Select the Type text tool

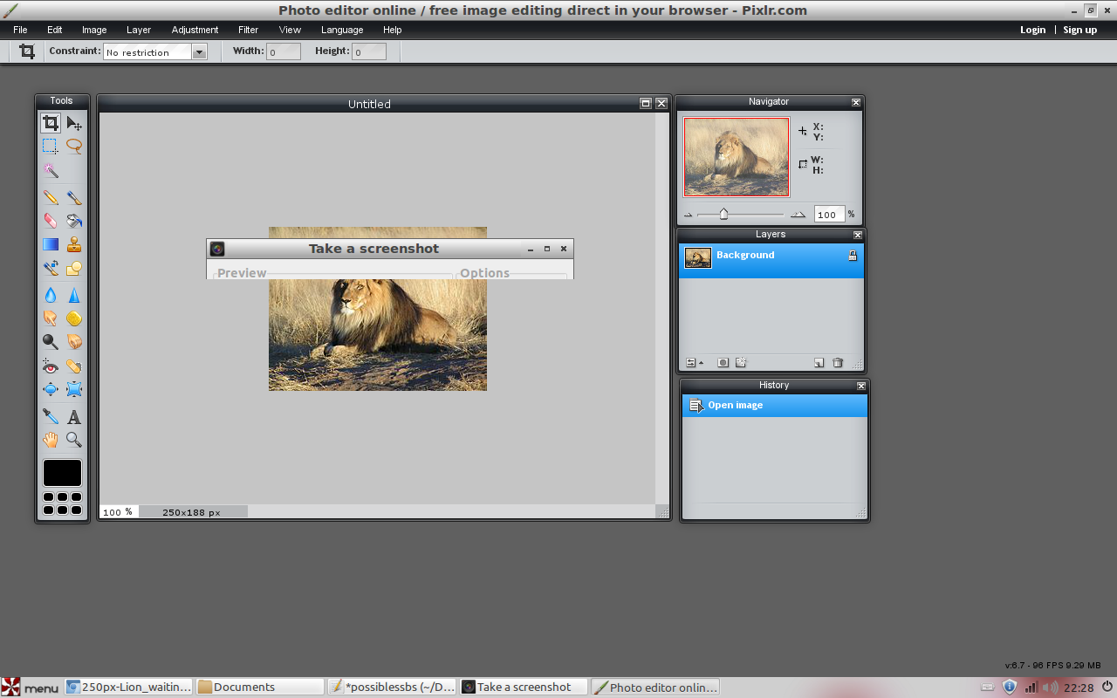(74, 417)
